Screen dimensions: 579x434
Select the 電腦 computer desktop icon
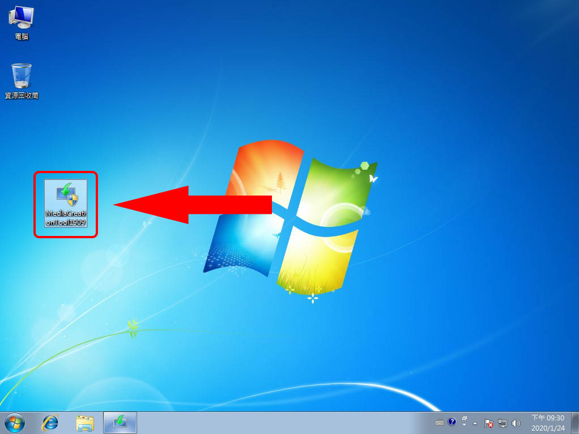pyautogui.click(x=22, y=23)
